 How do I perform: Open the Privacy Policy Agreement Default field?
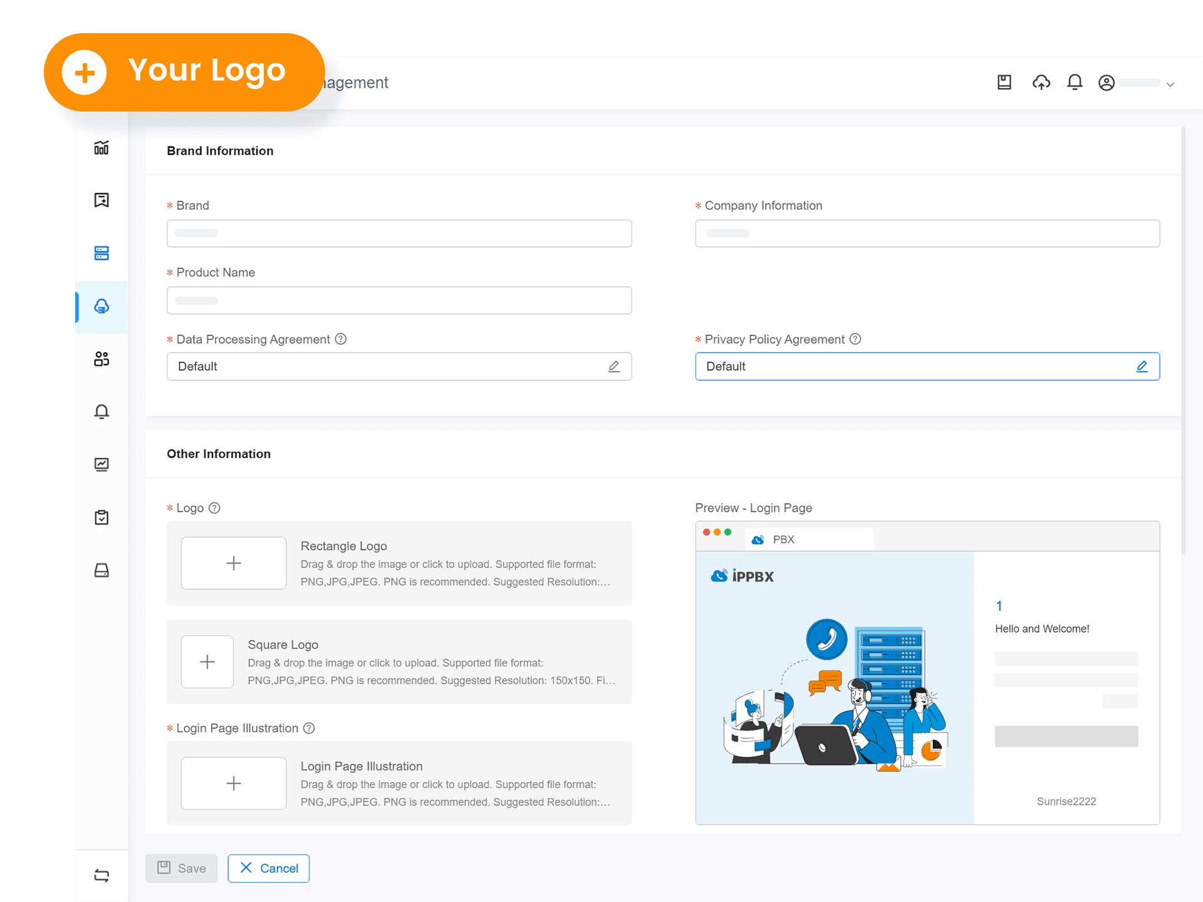pos(927,366)
